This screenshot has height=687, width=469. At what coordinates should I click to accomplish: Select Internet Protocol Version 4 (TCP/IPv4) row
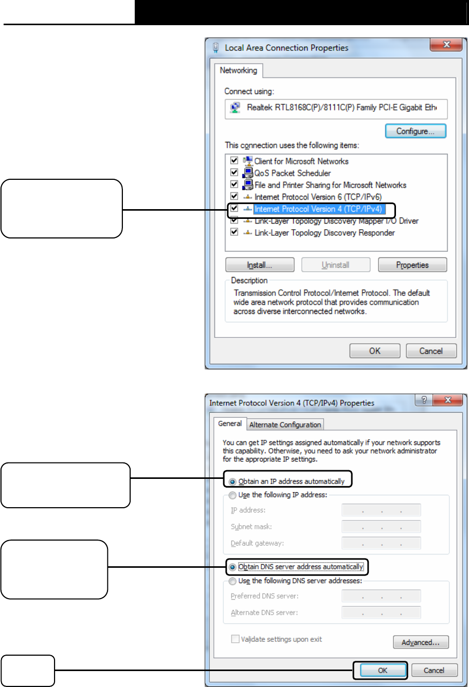[318, 209]
